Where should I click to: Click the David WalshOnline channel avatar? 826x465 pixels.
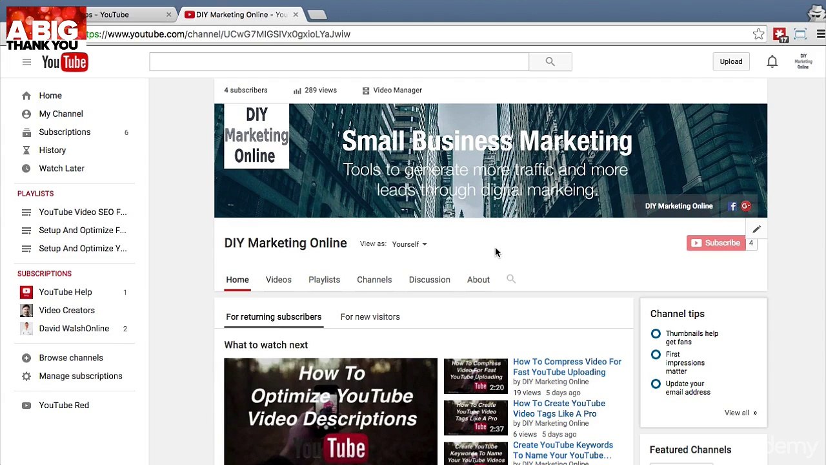click(x=26, y=329)
